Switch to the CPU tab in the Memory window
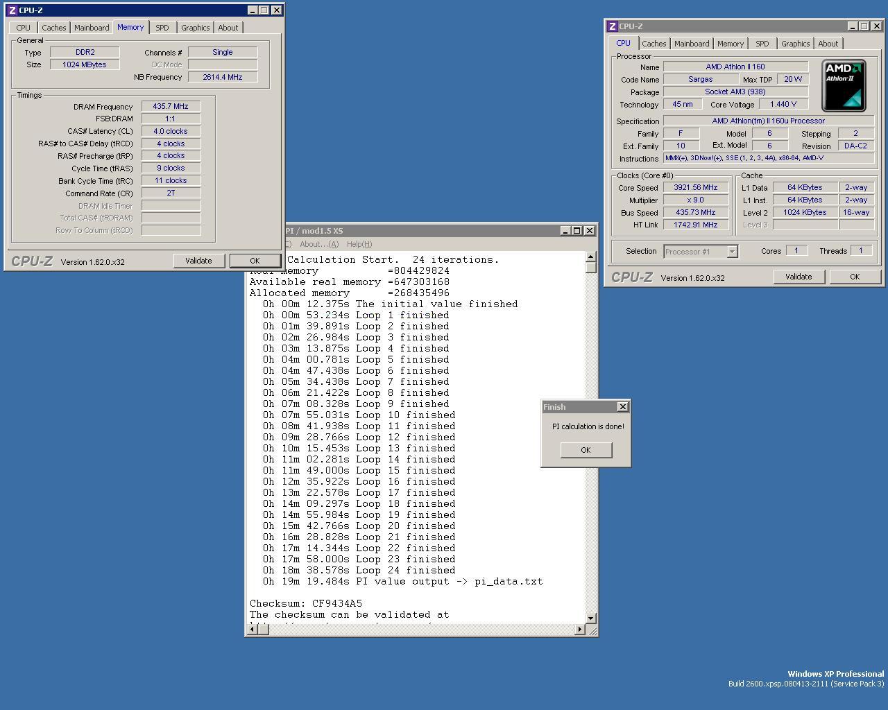888x710 pixels. [x=23, y=28]
